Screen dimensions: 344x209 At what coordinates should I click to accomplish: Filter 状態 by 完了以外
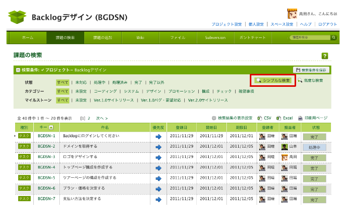point(157,82)
